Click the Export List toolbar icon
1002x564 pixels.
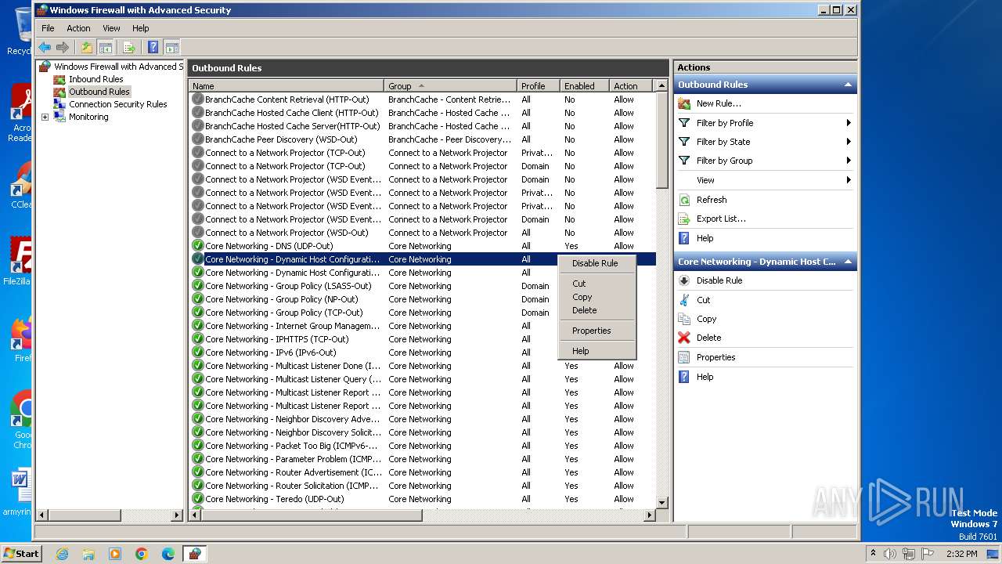click(x=129, y=48)
